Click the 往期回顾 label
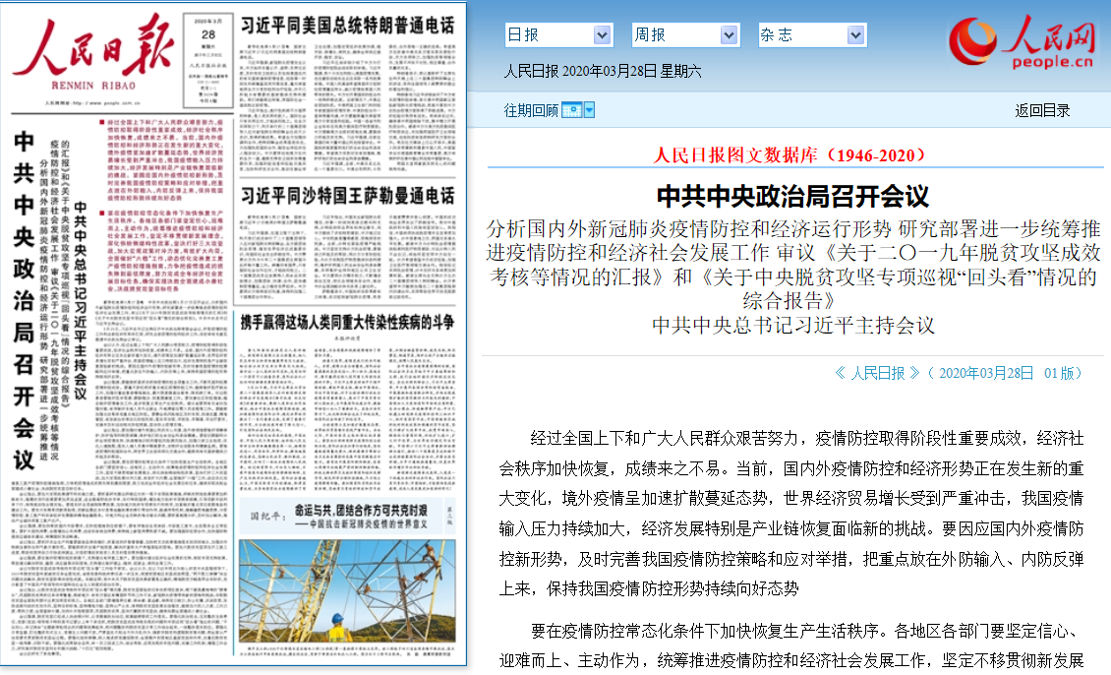 click(x=531, y=110)
